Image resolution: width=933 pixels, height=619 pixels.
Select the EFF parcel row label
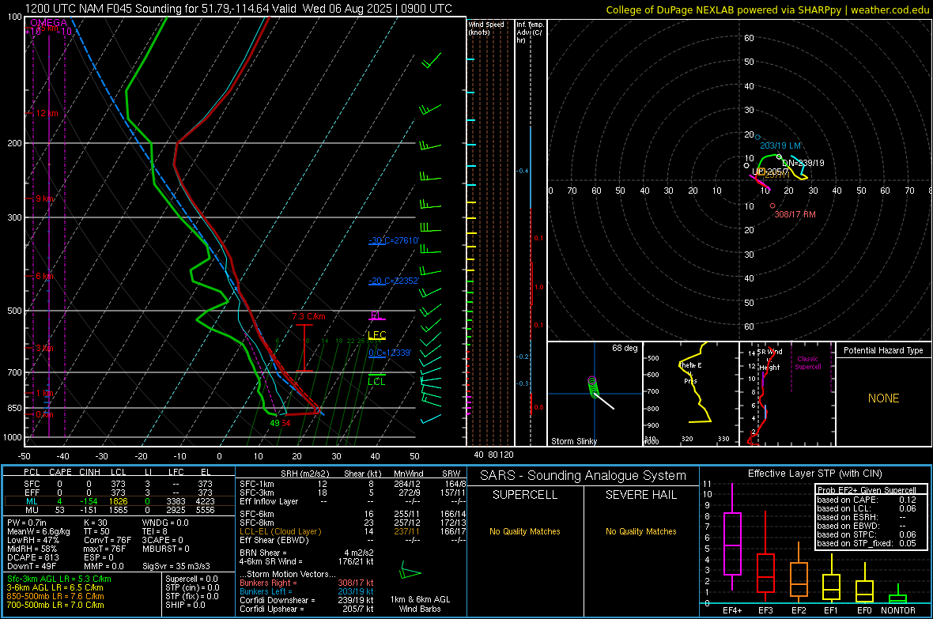pos(32,493)
